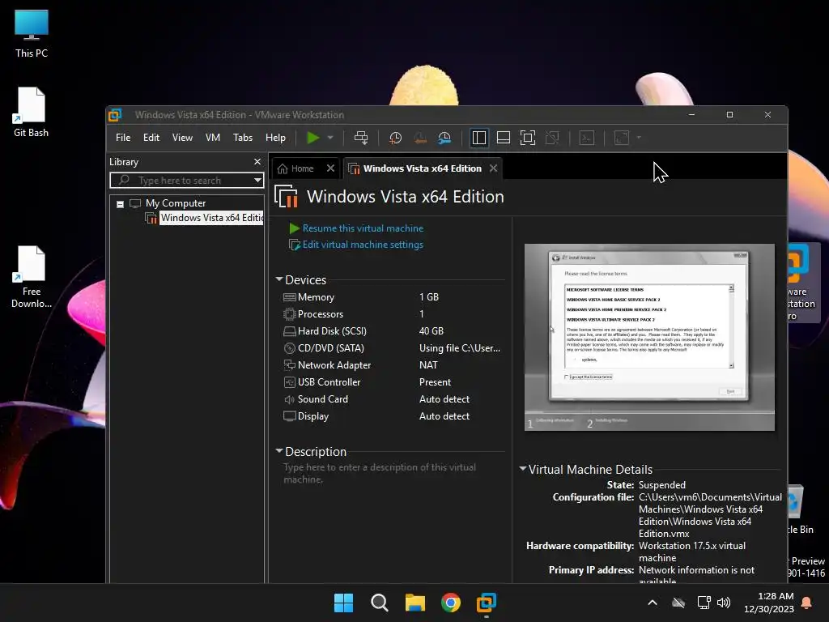Collapse the Description section
Screen dimensions: 829x622
(279, 451)
